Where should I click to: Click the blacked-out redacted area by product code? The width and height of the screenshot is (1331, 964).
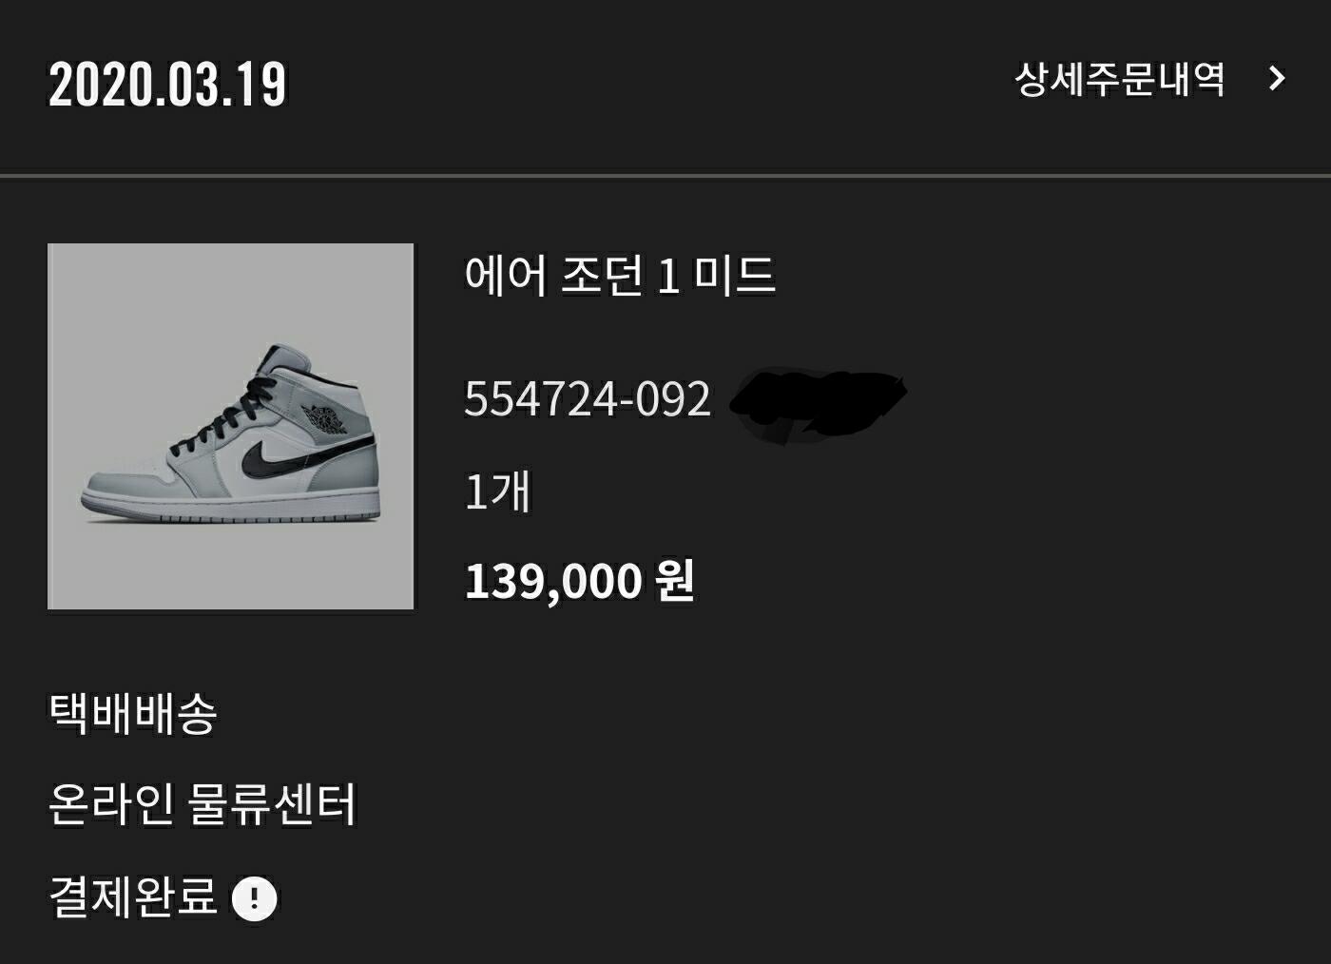818,405
